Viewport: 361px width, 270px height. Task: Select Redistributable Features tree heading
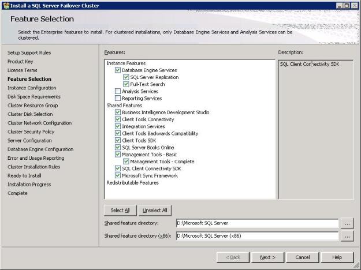132,183
